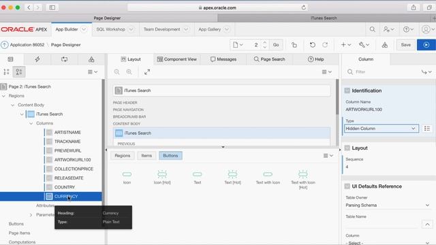
Task: Click the page number input field
Action: click(x=255, y=45)
